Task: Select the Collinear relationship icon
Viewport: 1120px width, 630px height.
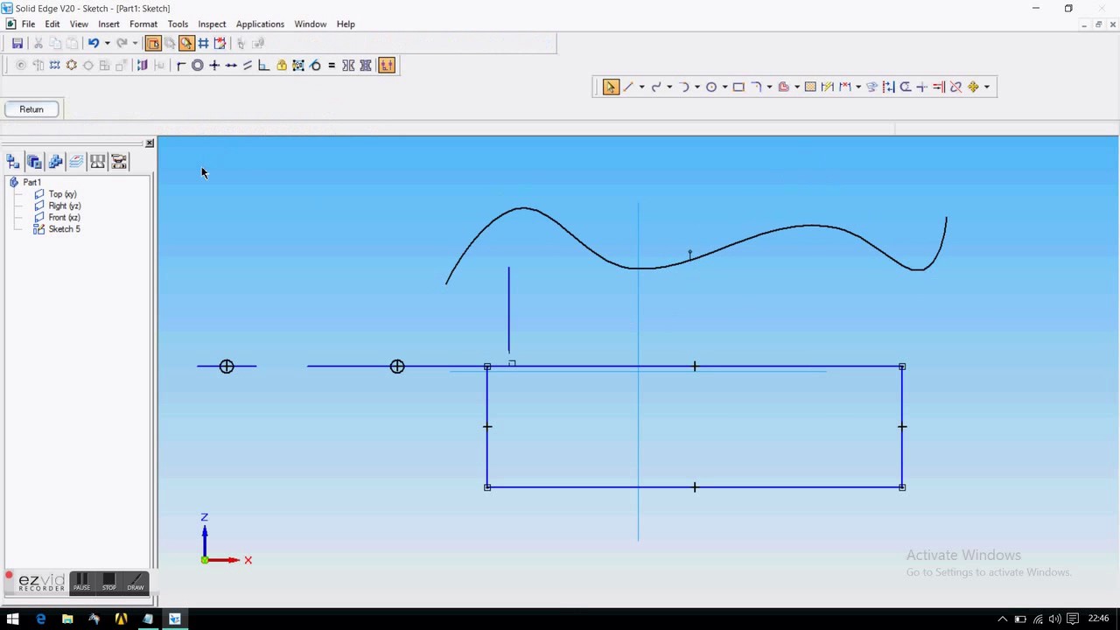Action: click(231, 66)
